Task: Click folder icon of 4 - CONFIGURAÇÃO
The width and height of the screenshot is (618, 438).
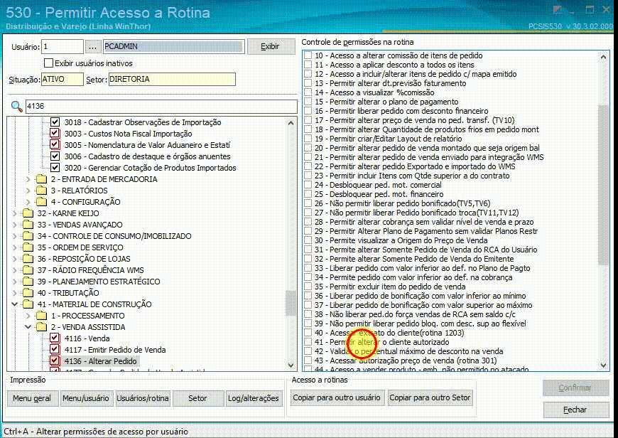Action: tap(41, 202)
